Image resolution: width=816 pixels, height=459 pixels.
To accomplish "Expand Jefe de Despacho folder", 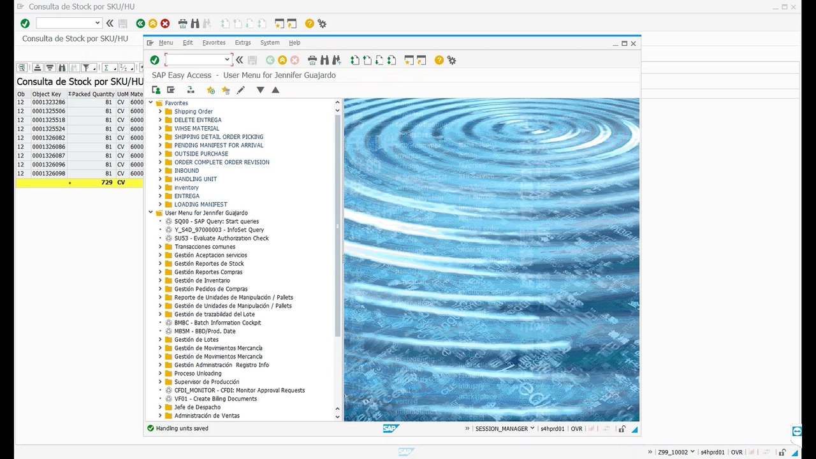I will point(160,407).
